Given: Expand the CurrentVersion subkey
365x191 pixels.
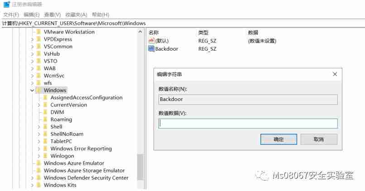Looking at the screenshot, I should [38, 105].
